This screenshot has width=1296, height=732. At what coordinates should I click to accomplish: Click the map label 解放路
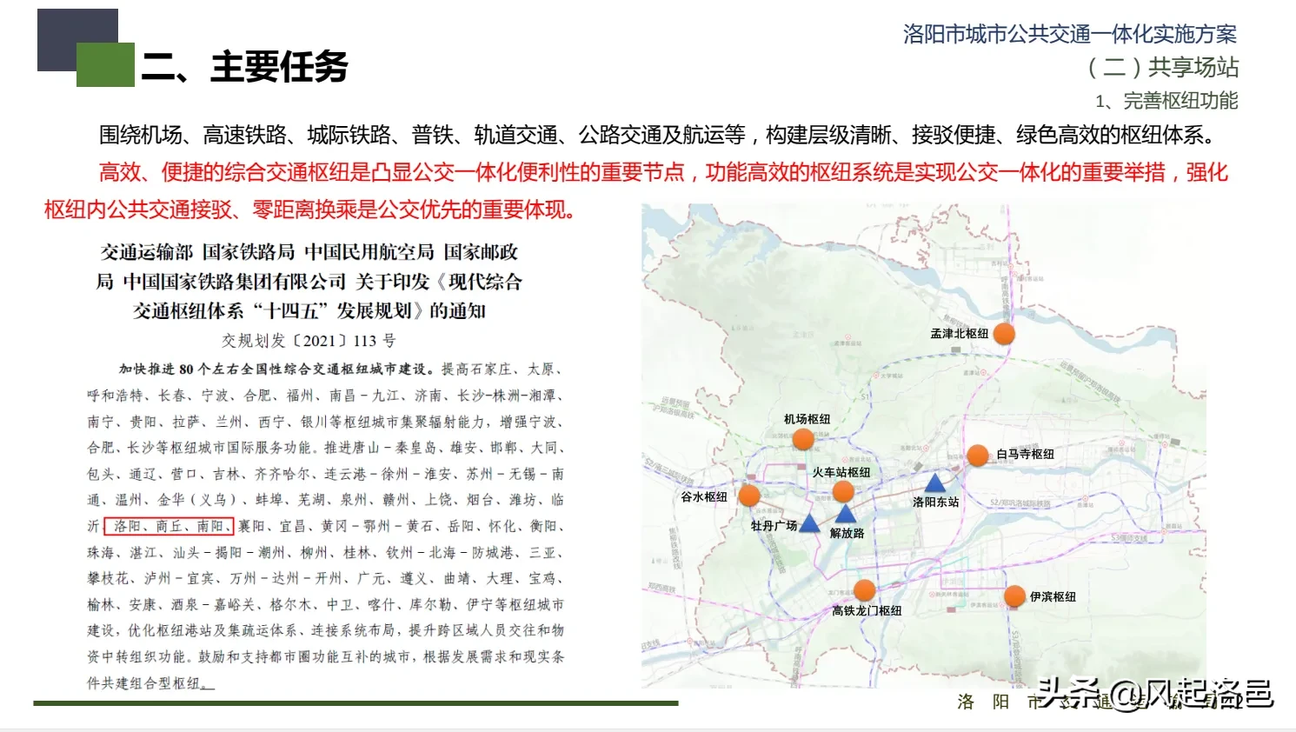(847, 533)
